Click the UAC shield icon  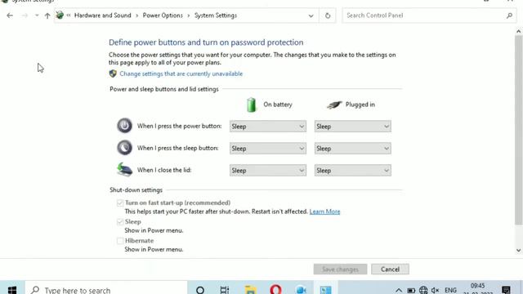(113, 73)
